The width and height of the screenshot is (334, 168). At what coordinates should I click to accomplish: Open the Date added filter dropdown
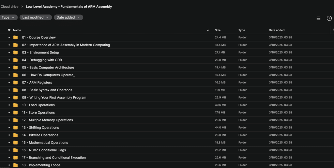tap(68, 18)
